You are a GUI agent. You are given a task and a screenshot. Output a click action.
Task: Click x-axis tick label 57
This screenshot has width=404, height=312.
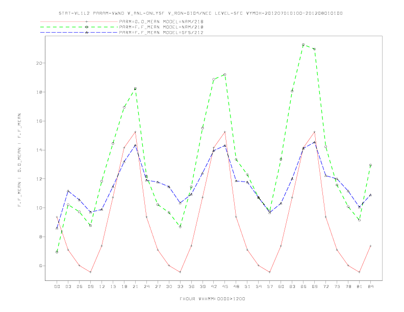[270, 287]
